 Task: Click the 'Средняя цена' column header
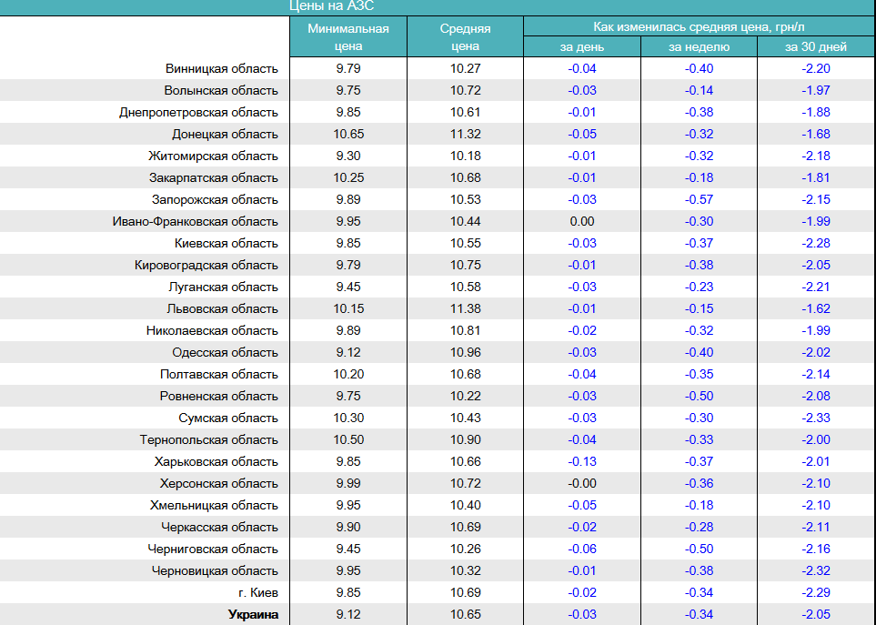pos(465,36)
